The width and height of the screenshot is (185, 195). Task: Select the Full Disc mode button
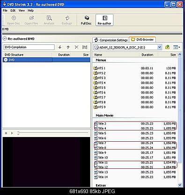point(86,20)
